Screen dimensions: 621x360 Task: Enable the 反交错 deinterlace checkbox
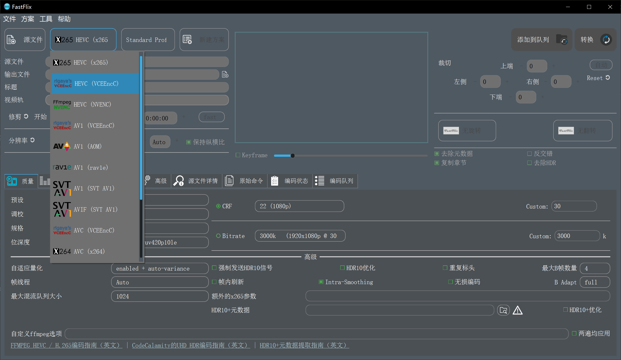(530, 153)
